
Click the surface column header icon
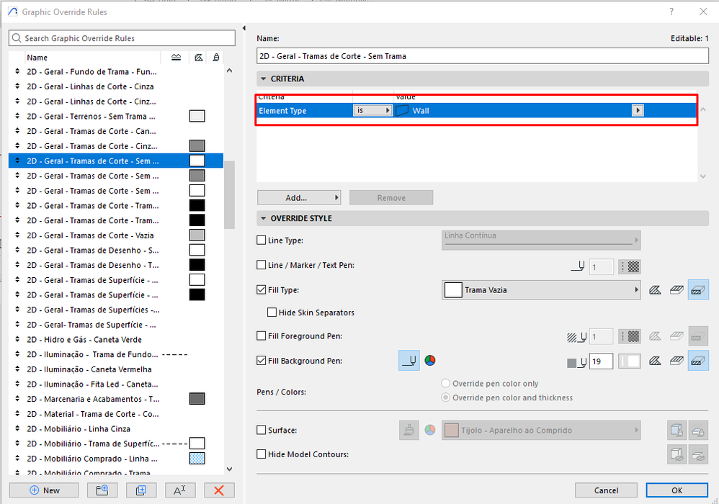click(215, 58)
